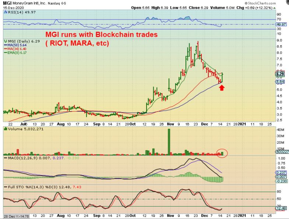Viewport: 289px width, 219px height.
Task: Click the 0.75 MACD scale label
Action: coord(281,163)
